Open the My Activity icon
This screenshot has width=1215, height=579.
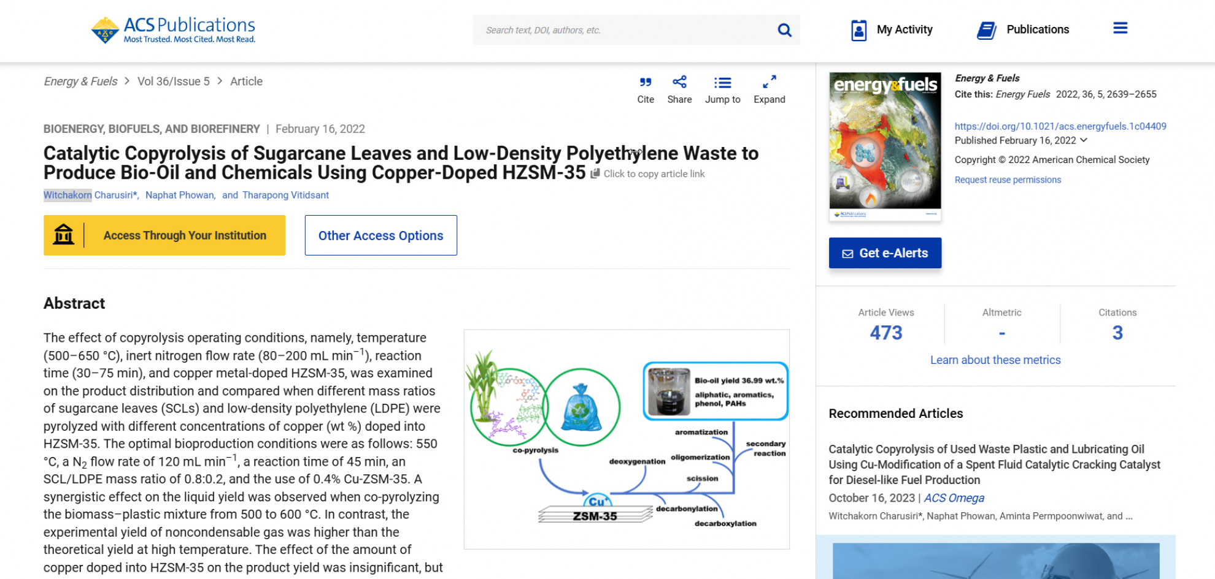(858, 30)
